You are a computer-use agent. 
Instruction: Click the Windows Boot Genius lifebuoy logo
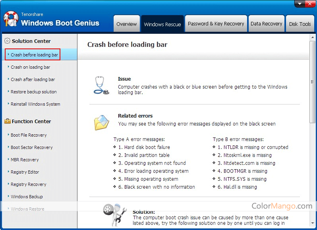point(11,19)
